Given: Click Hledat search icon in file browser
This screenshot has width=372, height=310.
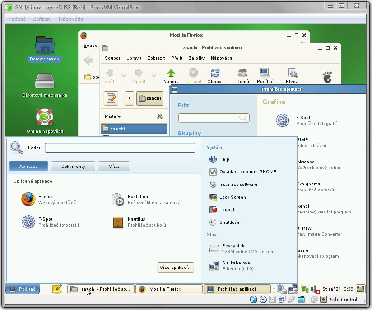Looking at the screenshot, I should tap(293, 76).
